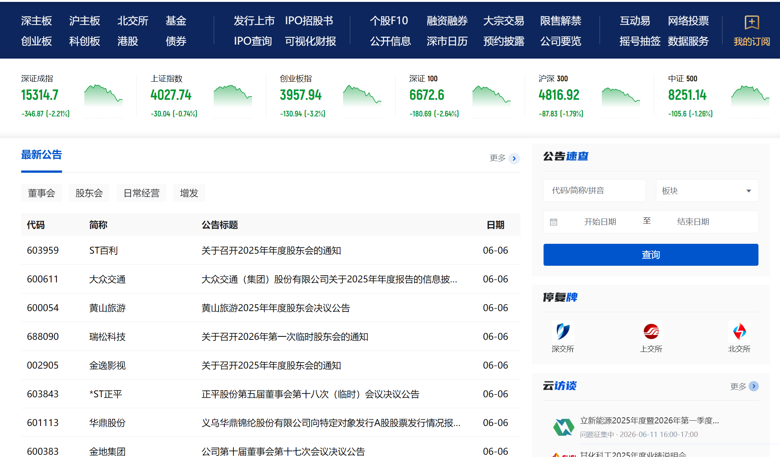
Task: Click the 北交所 exchange logo
Action: [x=740, y=332]
